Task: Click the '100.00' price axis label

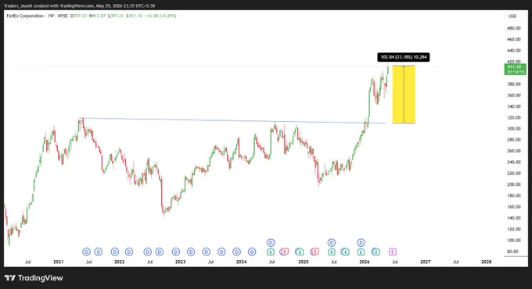Action: pyautogui.click(x=514, y=241)
